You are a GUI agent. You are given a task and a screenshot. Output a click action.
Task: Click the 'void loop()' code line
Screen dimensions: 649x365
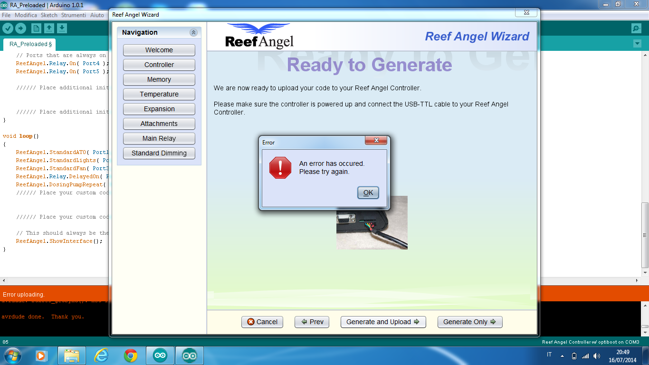click(20, 136)
